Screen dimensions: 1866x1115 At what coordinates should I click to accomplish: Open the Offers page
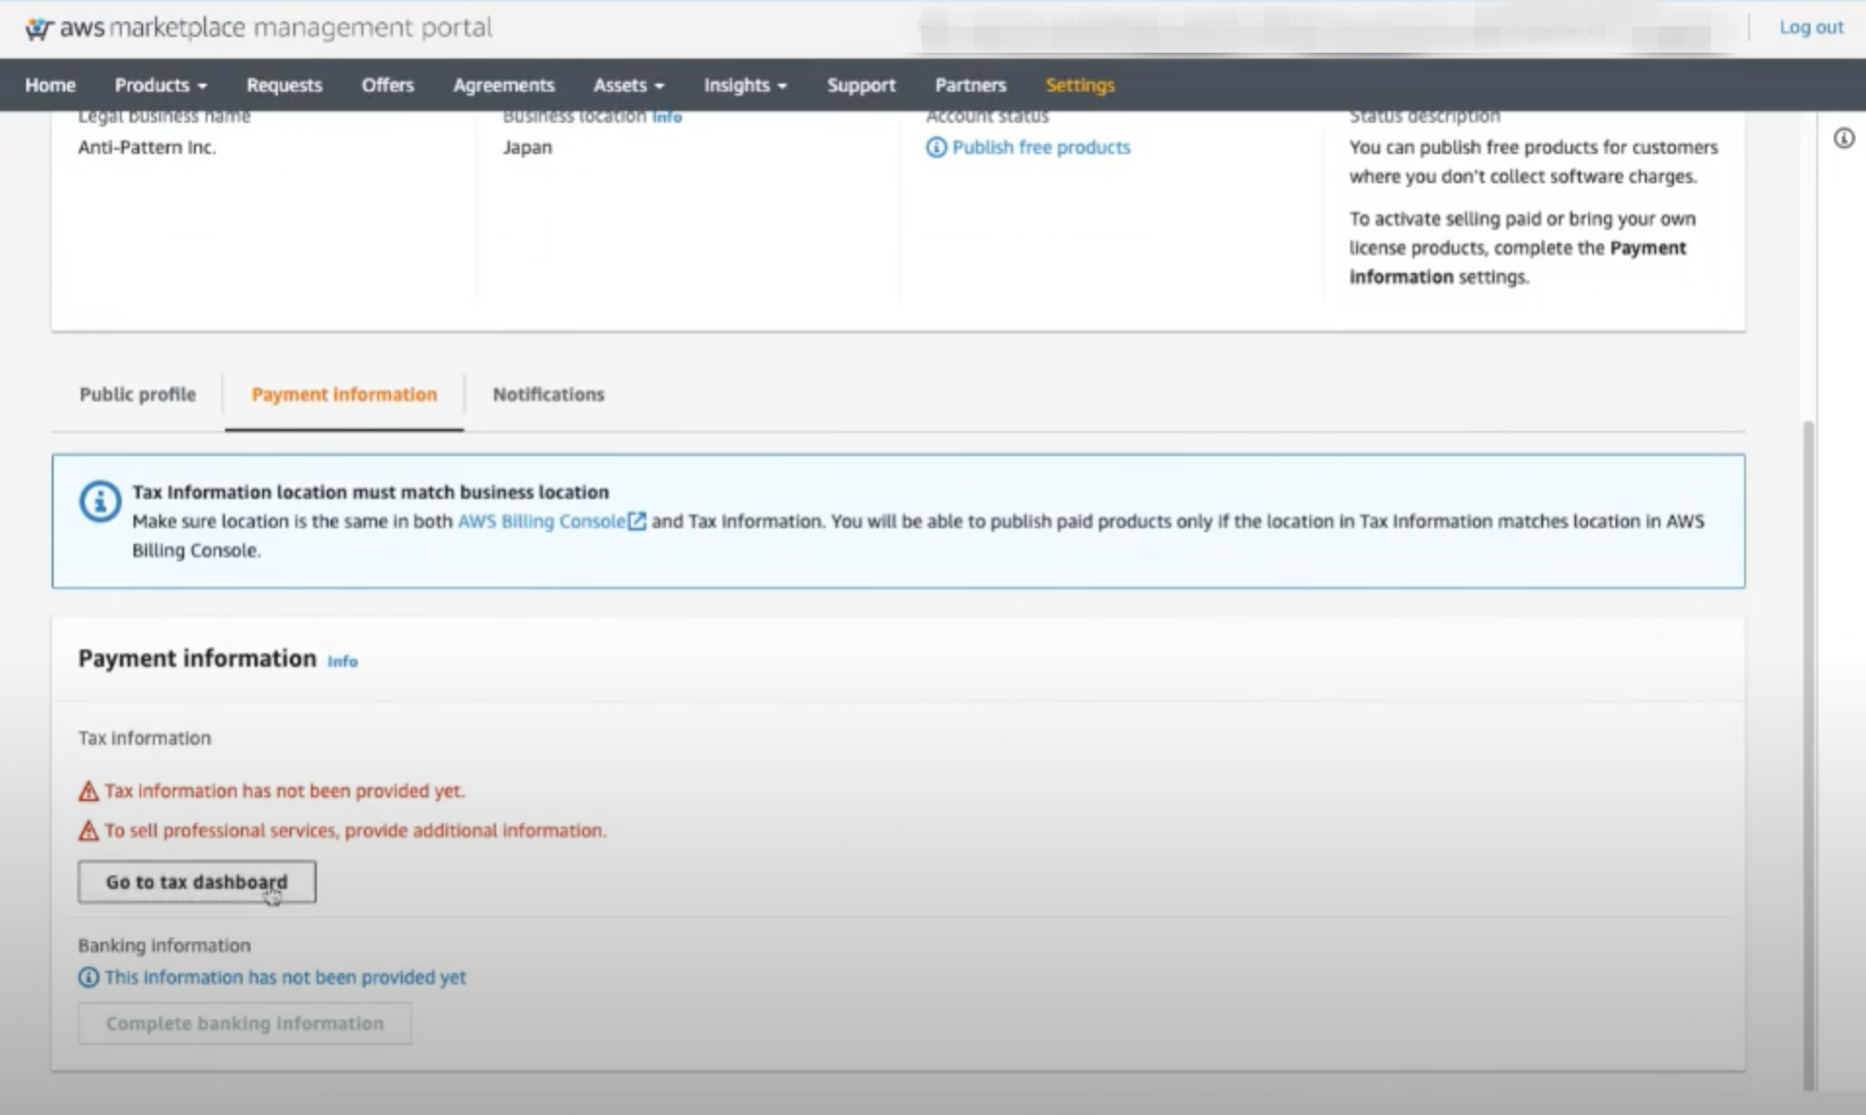click(387, 85)
